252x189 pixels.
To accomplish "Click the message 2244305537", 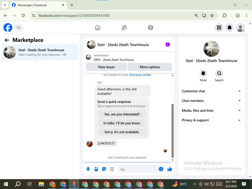I will (106, 143).
